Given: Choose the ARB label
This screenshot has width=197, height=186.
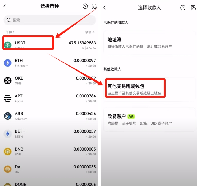Looking at the screenshot, I should [19, 114].
